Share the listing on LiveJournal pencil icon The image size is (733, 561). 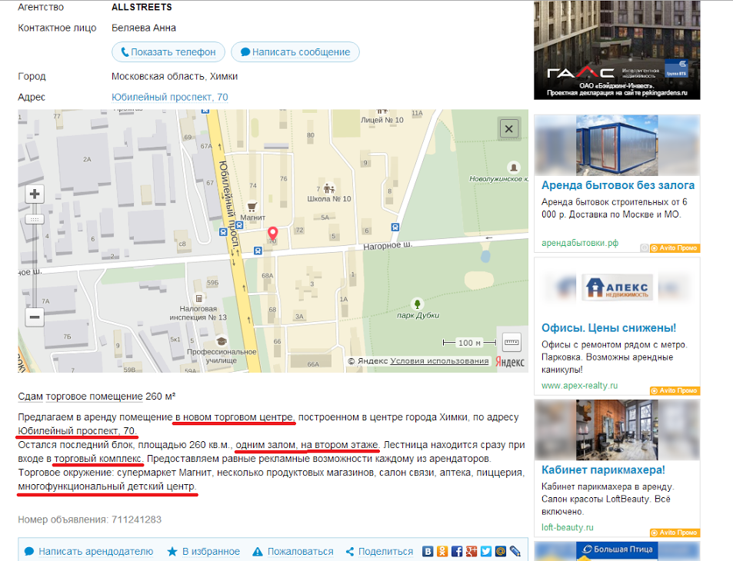point(515,551)
